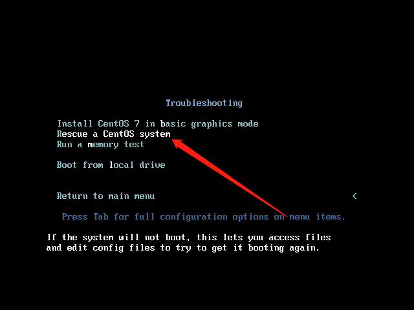Click "booting again." at end of help text
The height and width of the screenshot is (310, 414).
[x=284, y=248]
